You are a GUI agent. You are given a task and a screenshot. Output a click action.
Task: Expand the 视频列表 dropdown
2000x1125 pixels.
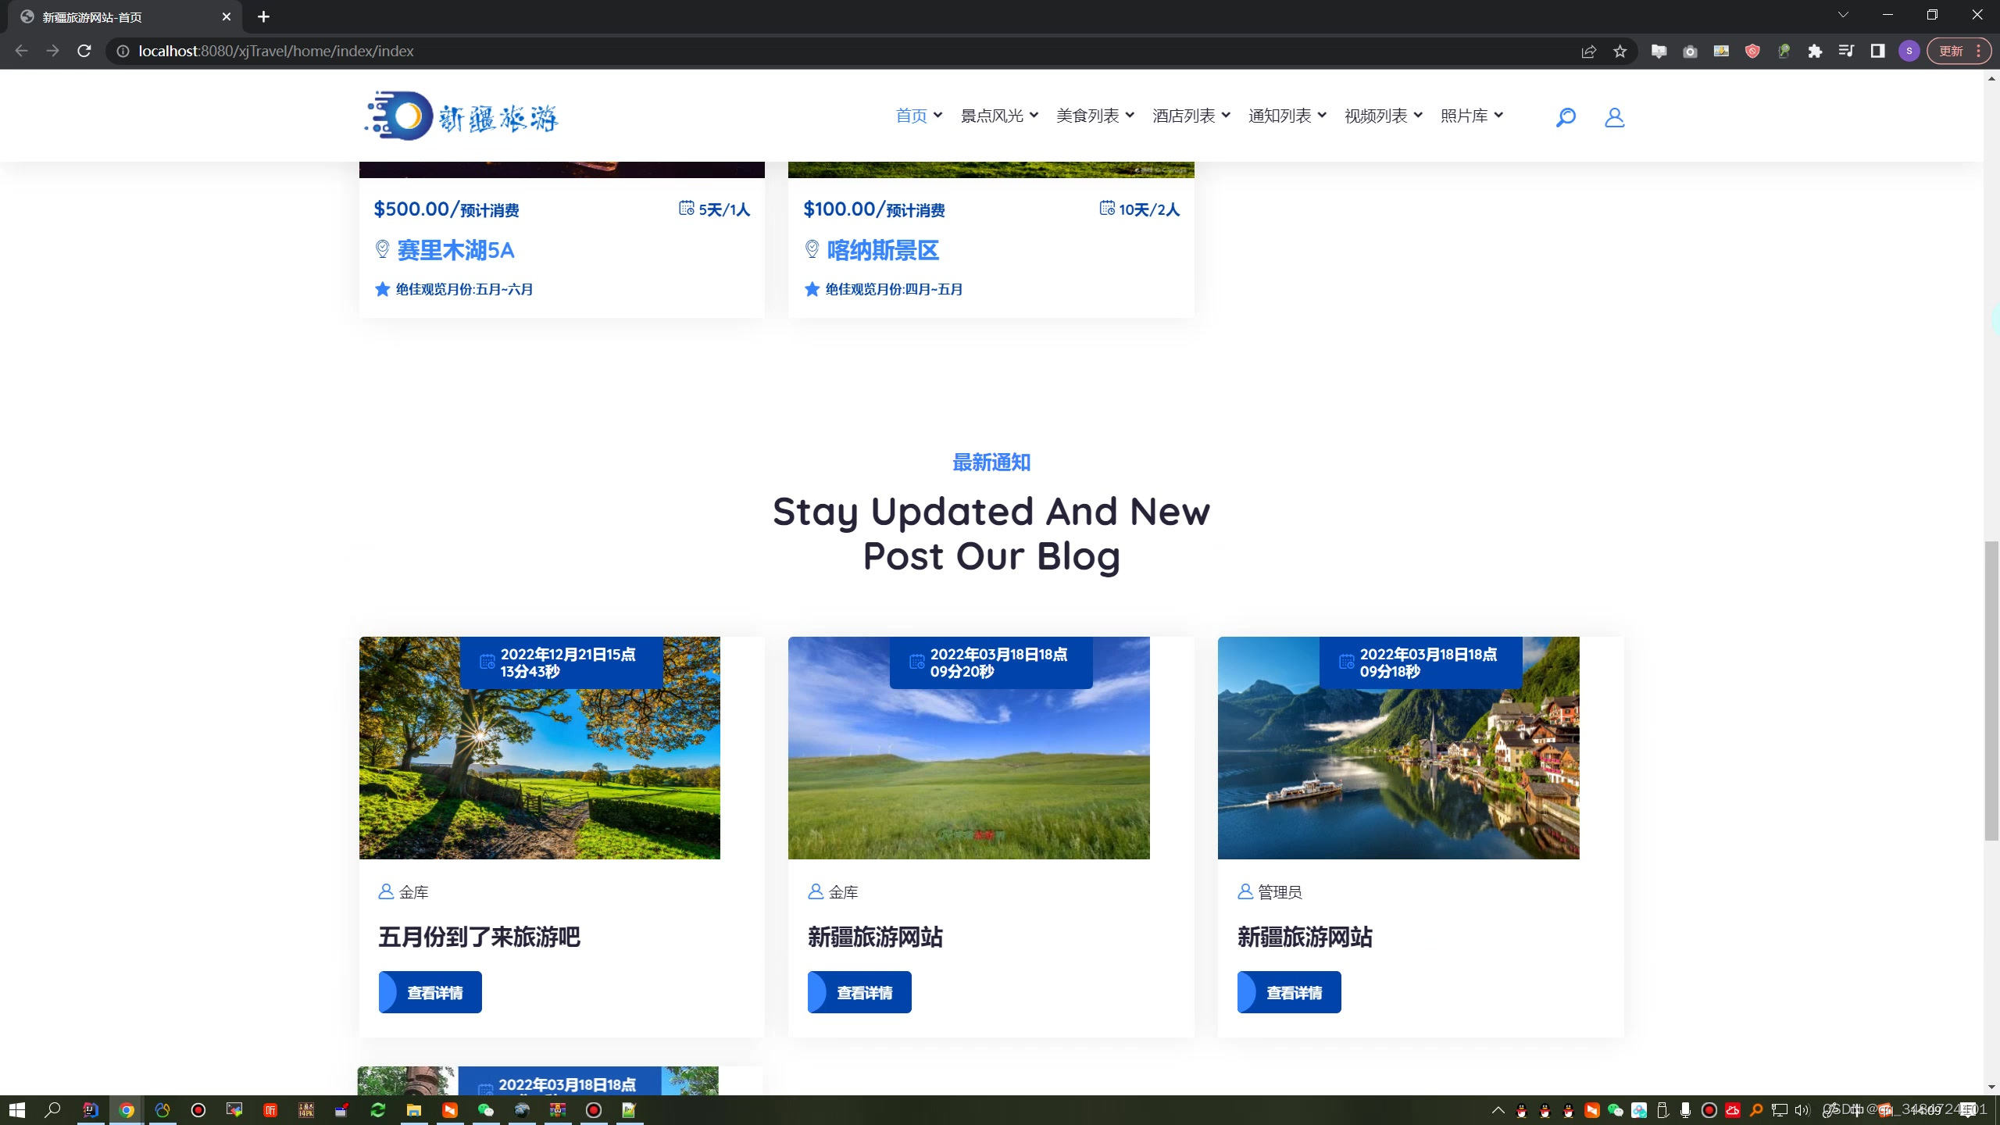click(x=1381, y=115)
